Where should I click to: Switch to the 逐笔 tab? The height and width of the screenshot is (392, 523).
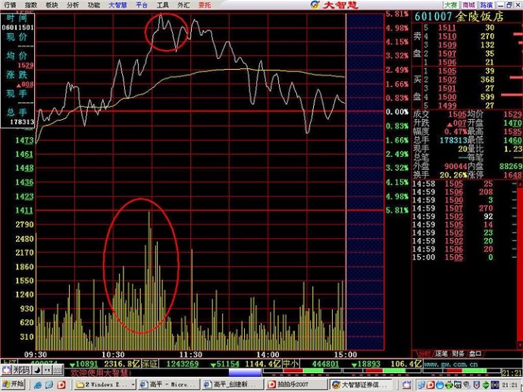pyautogui.click(x=441, y=353)
